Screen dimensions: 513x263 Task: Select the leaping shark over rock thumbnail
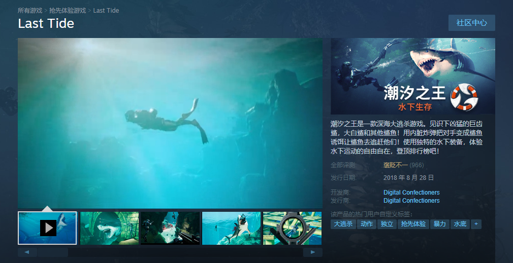pyautogui.click(x=231, y=228)
